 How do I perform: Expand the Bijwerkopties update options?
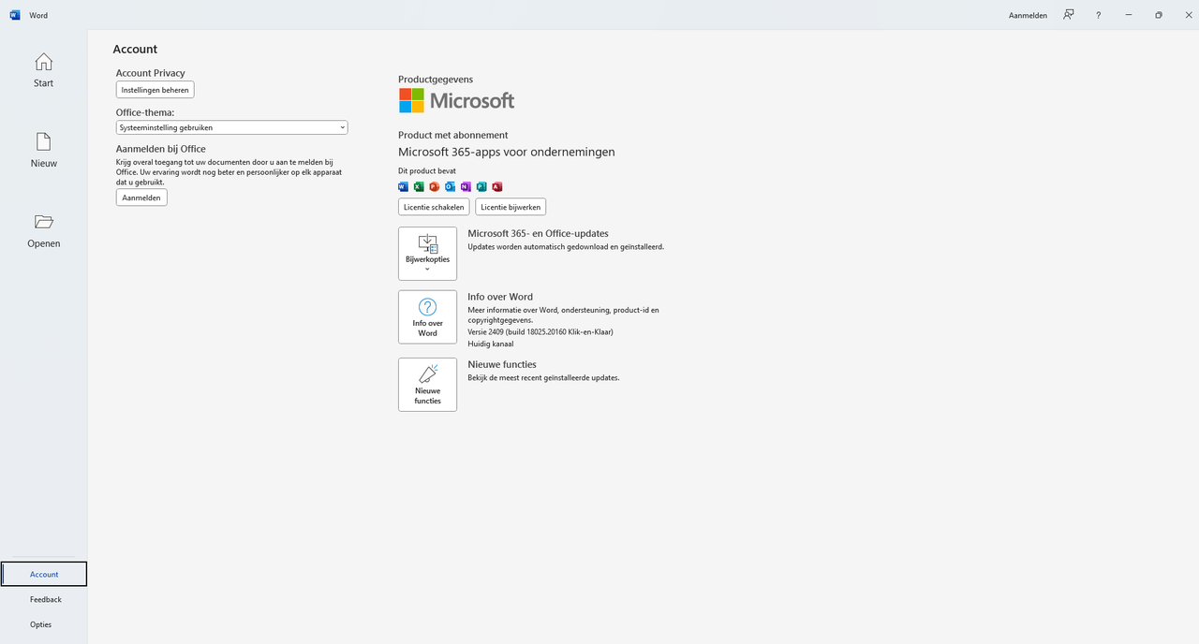click(427, 254)
